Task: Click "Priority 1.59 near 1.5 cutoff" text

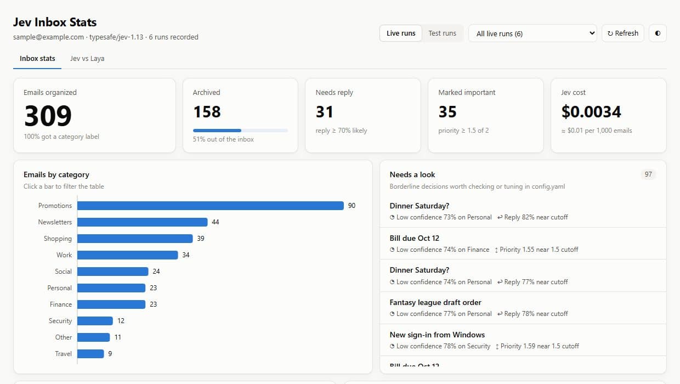Action: (537, 346)
